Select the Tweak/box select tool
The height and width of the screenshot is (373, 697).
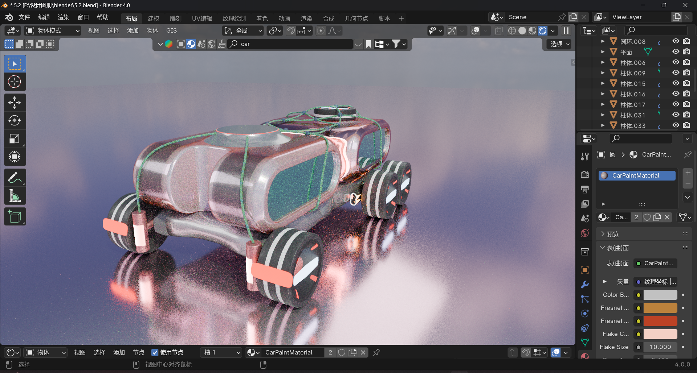[x=15, y=64]
